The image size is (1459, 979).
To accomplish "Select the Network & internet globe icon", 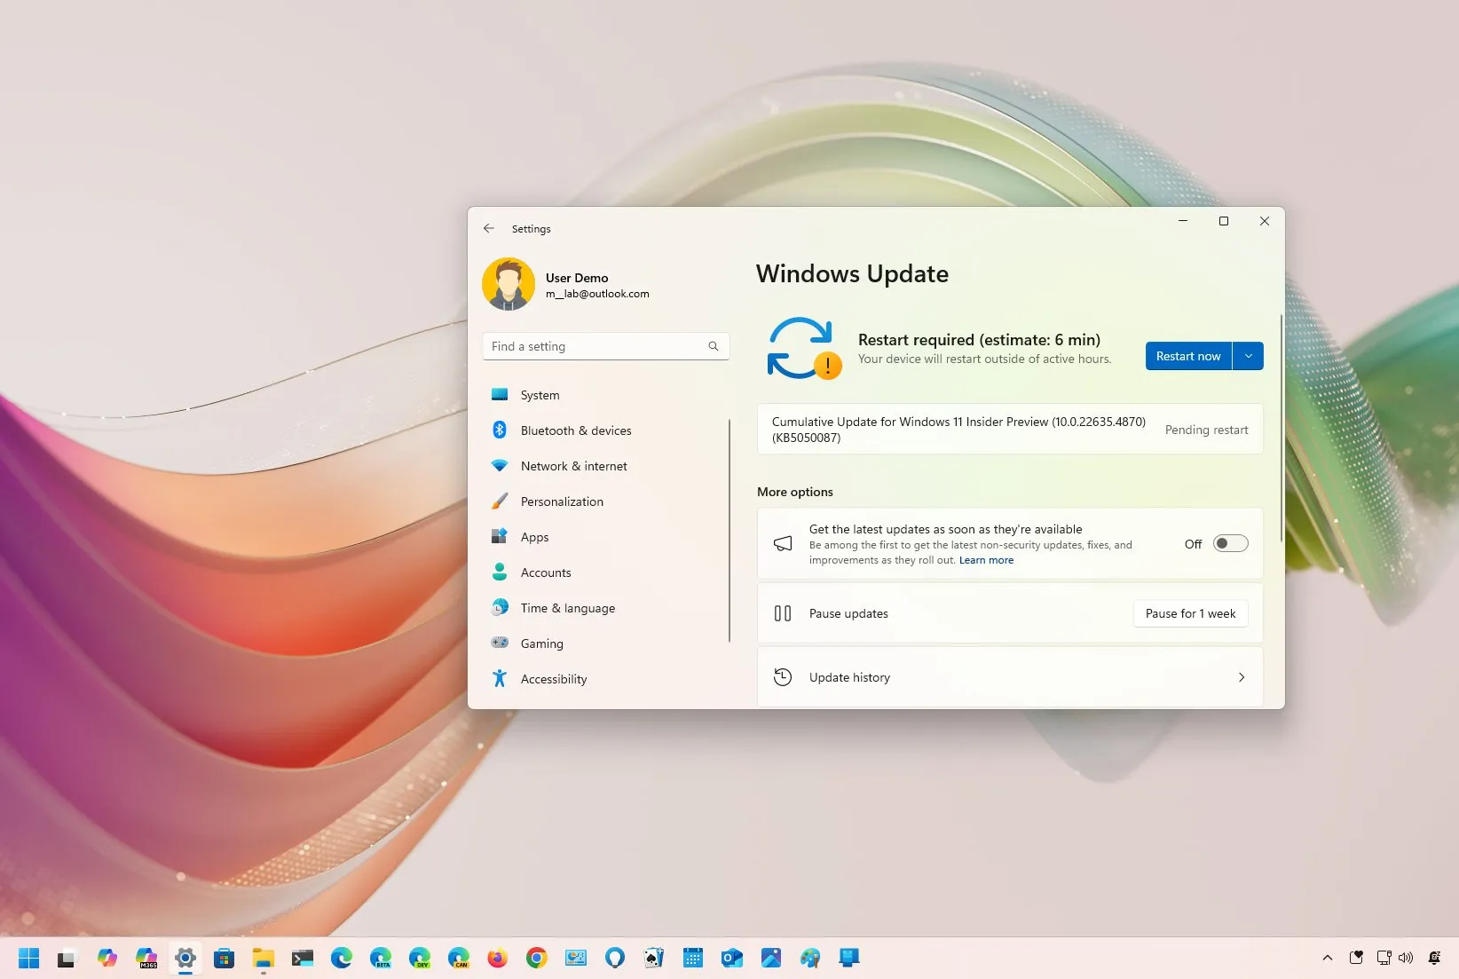I will 501,465.
